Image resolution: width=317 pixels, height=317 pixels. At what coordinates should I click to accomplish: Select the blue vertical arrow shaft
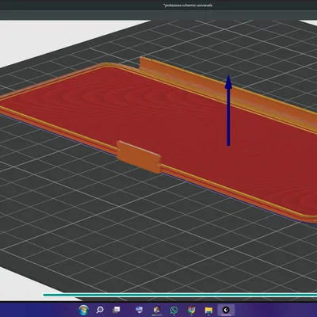click(x=228, y=116)
